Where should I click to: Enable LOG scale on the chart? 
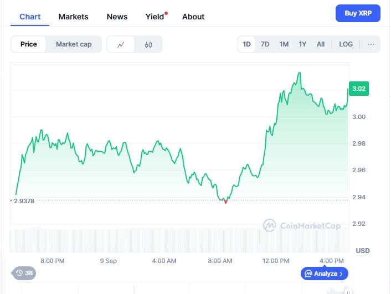pos(346,44)
